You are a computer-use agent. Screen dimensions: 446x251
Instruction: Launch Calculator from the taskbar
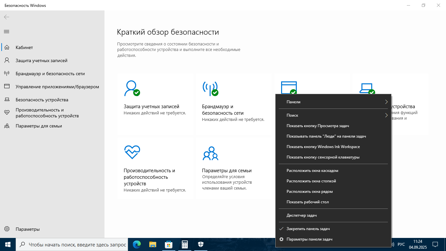point(184,244)
